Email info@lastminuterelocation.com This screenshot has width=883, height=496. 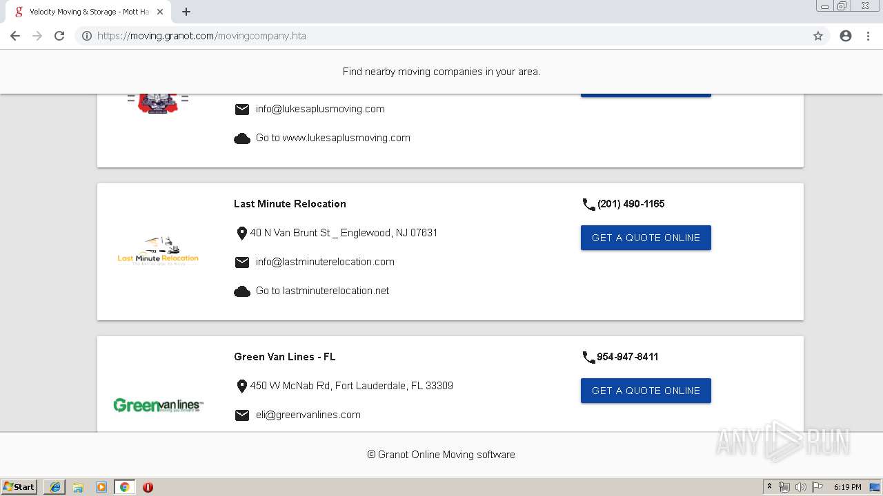pos(325,262)
